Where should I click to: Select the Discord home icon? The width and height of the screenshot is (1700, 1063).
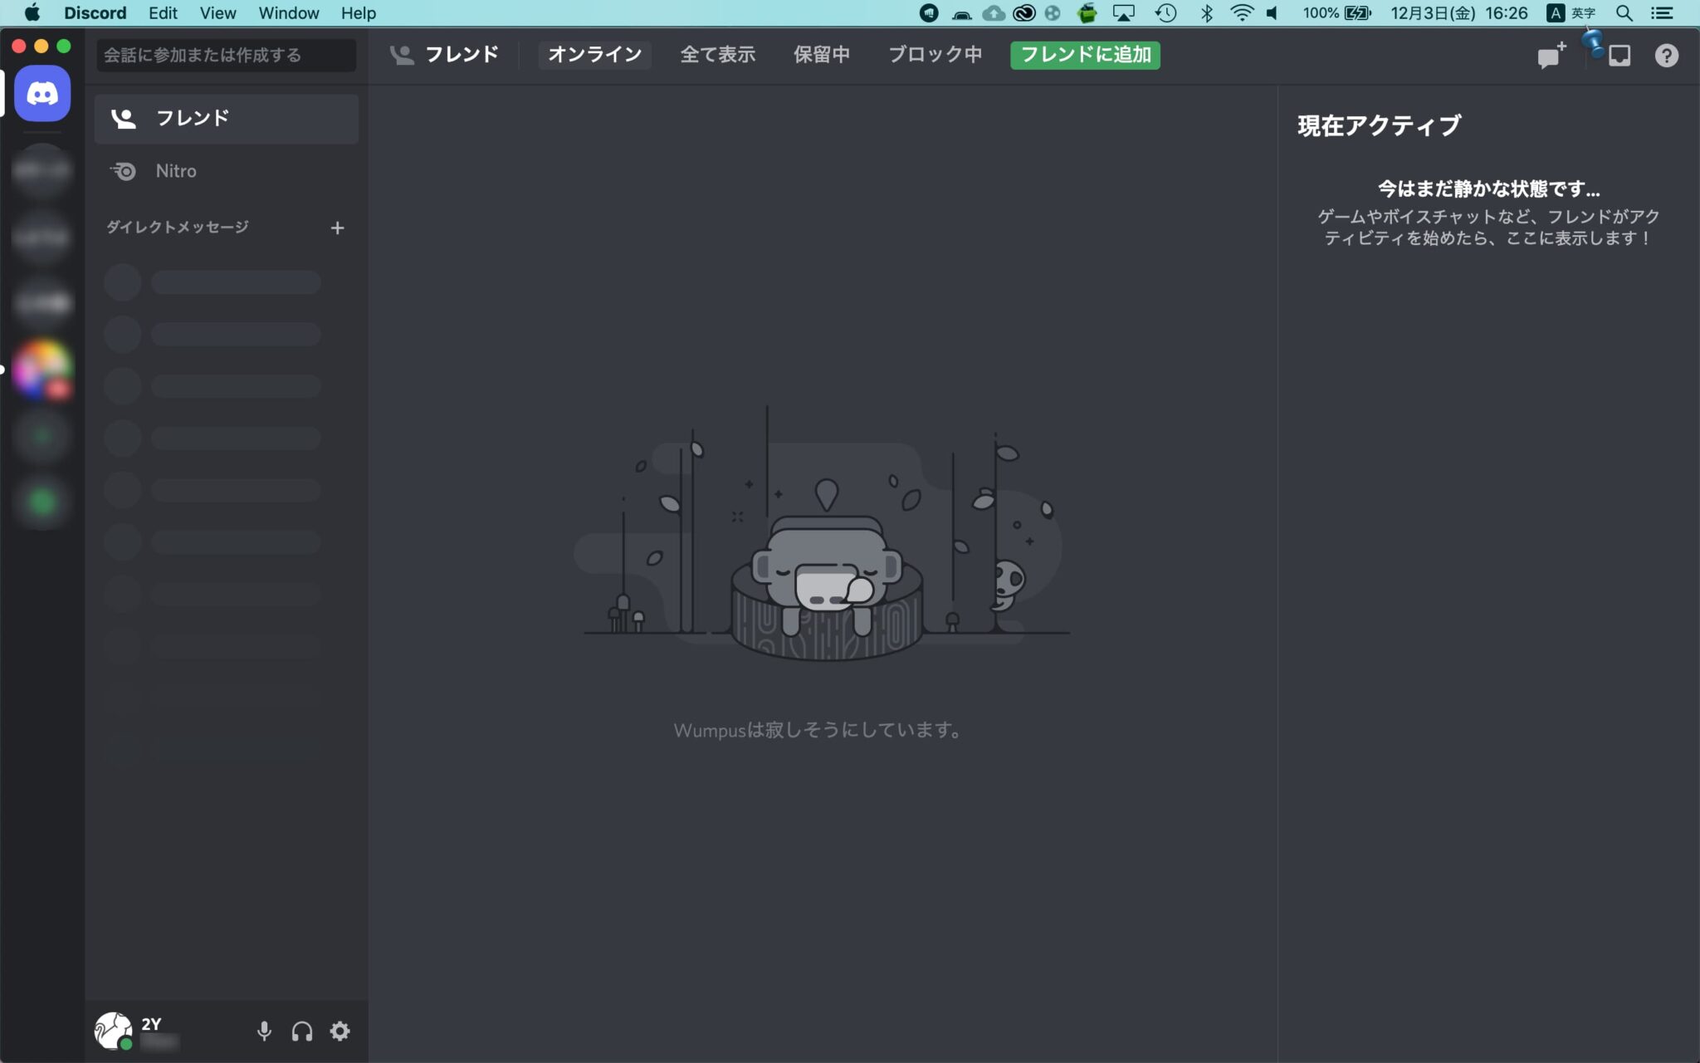42,93
